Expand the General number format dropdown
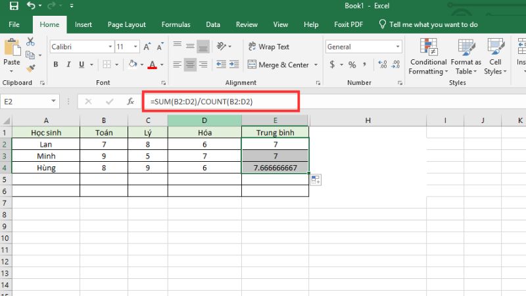Image resolution: width=526 pixels, height=296 pixels. [x=398, y=47]
